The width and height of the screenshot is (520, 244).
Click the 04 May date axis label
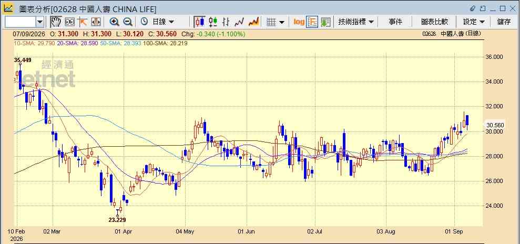pos(186,231)
